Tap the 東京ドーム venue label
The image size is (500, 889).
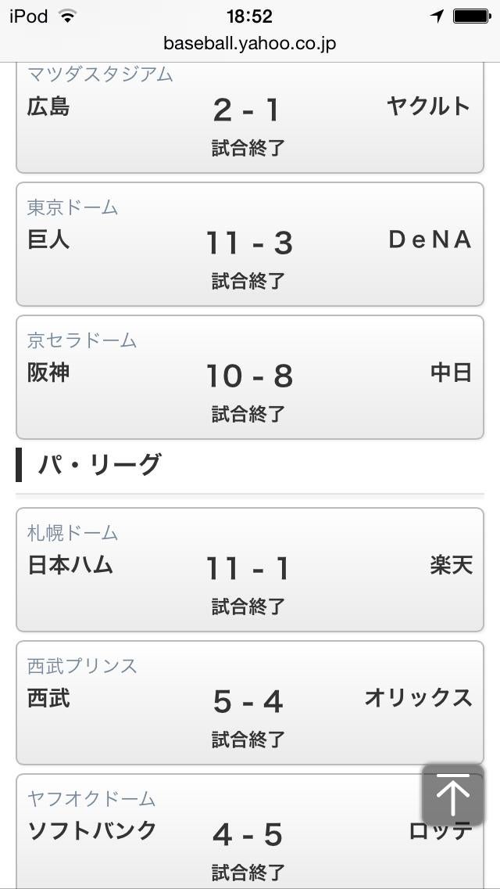pyautogui.click(x=73, y=207)
